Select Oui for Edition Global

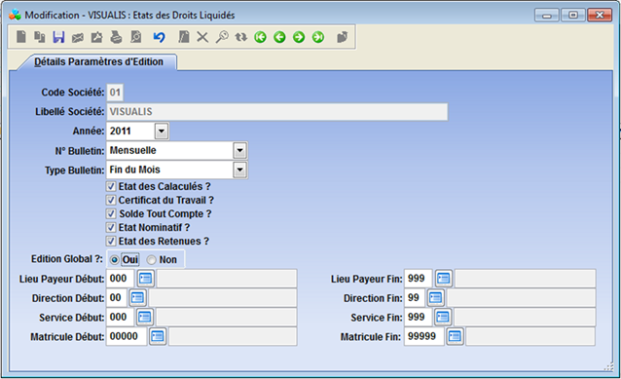pyautogui.click(x=115, y=260)
